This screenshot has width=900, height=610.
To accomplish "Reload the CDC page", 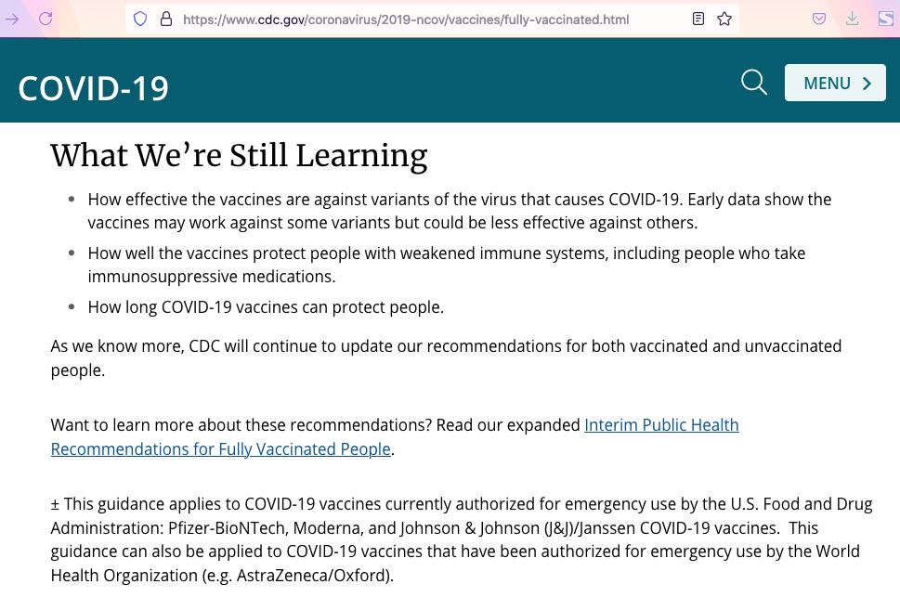I will 46,19.
